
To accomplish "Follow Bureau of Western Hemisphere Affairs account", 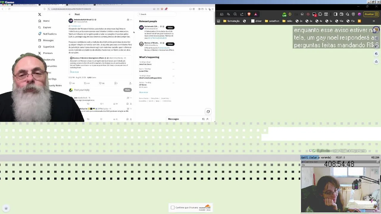I will tap(170, 44).
